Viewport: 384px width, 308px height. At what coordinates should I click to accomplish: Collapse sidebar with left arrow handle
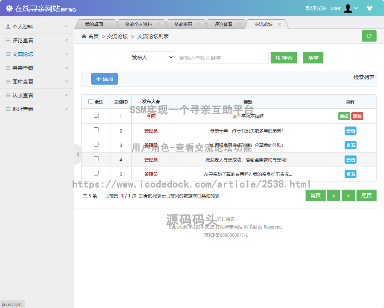coord(77,154)
